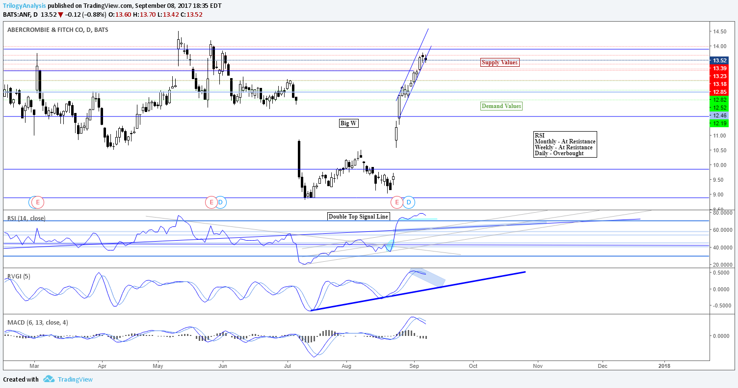The width and height of the screenshot is (738, 388).
Task: Click the Mar label on time axis
Action: tap(34, 366)
